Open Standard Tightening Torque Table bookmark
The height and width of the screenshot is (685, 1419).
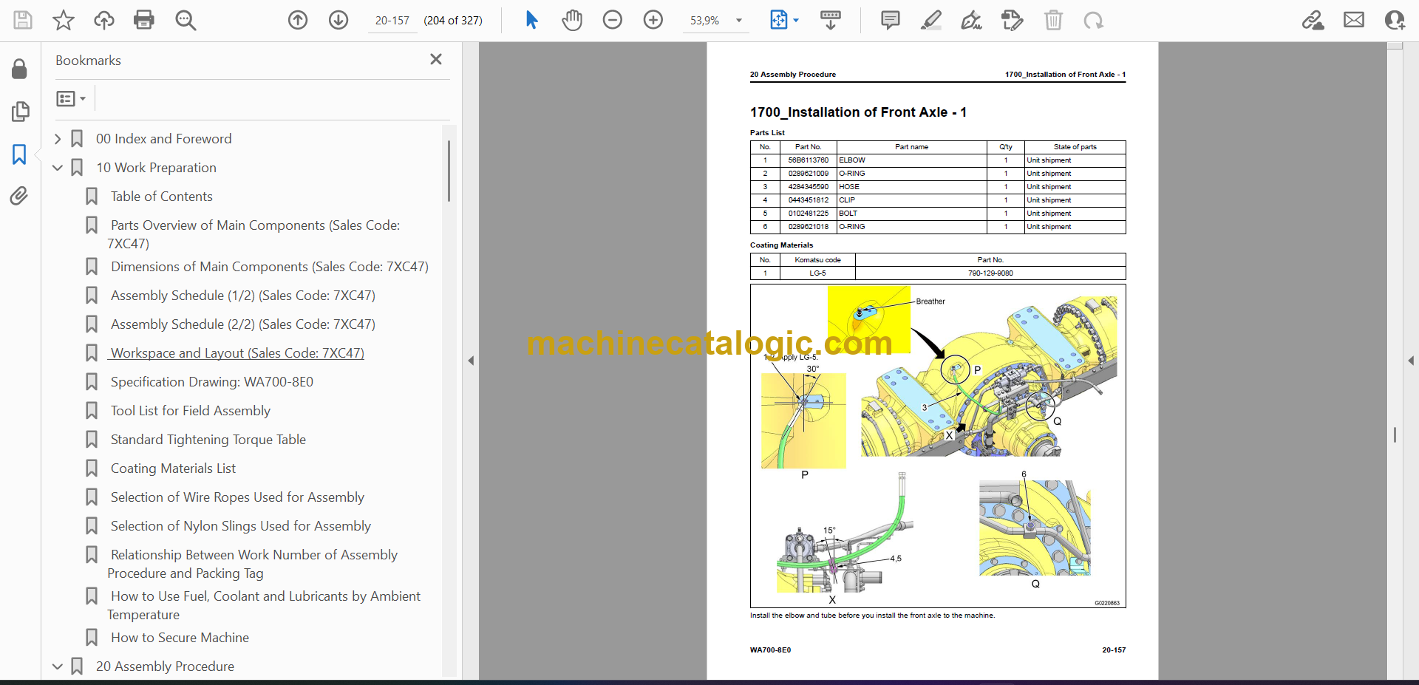208,440
